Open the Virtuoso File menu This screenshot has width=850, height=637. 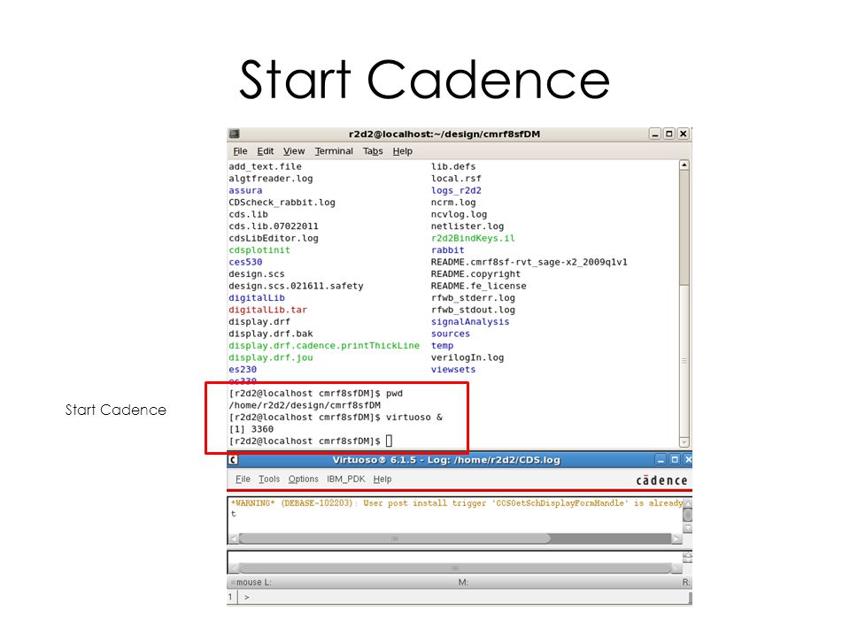coord(243,480)
